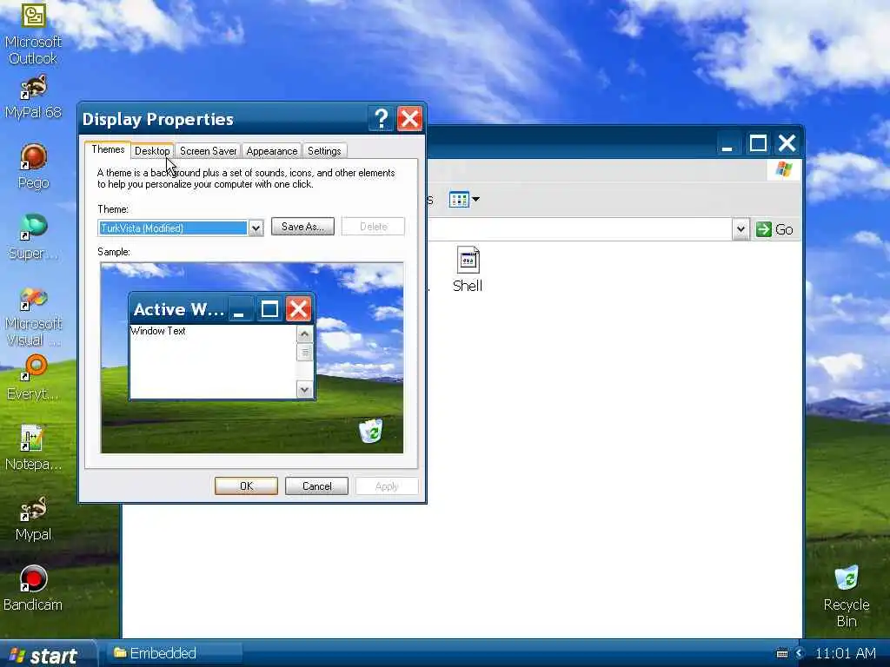Expand hidden tray icons arrow
The height and width of the screenshot is (667, 890).
click(x=800, y=653)
